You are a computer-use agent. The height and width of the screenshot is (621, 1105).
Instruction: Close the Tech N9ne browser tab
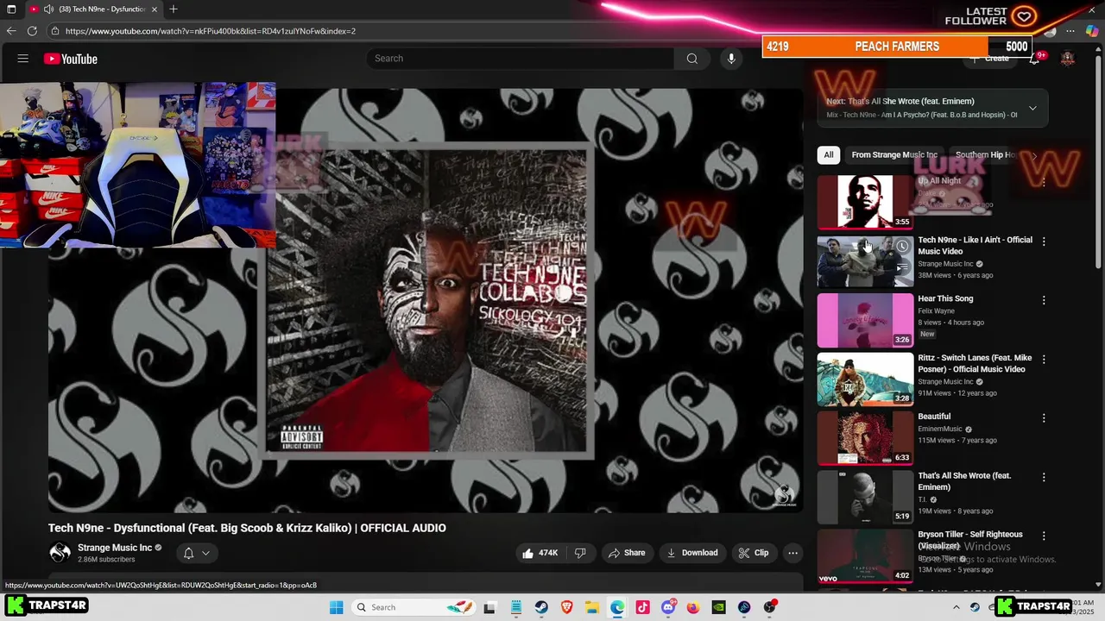point(155,9)
